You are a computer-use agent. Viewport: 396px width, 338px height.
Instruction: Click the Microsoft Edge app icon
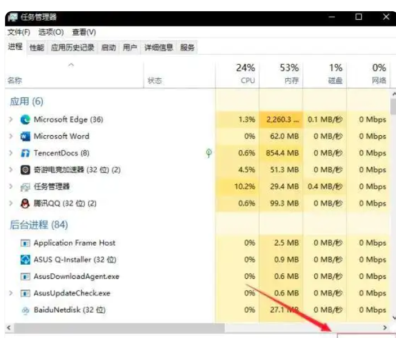25,119
